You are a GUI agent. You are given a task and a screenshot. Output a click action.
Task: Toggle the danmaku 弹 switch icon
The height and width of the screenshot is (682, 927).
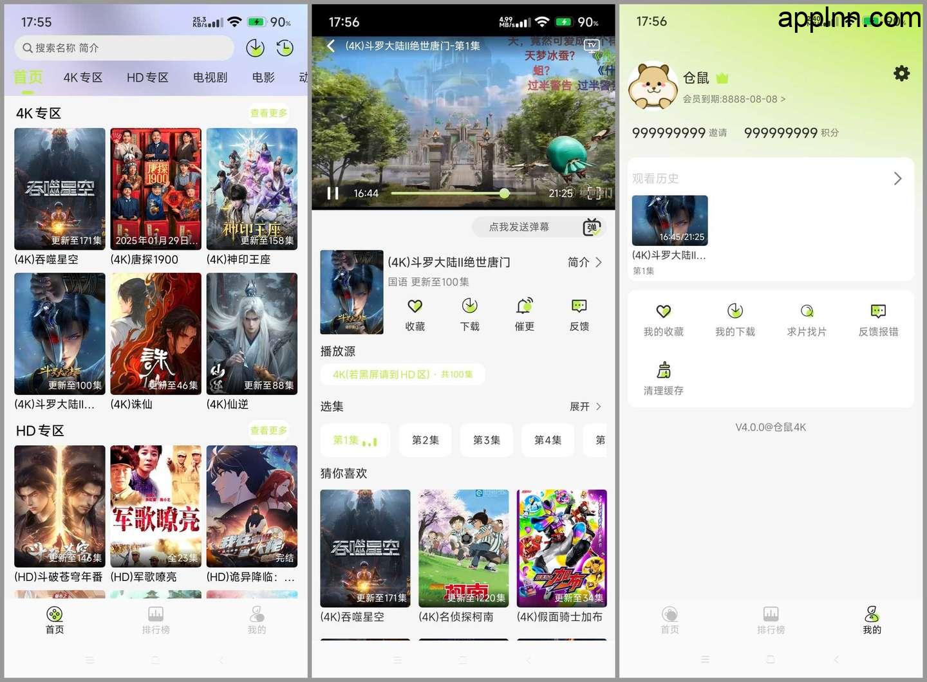coord(592,227)
